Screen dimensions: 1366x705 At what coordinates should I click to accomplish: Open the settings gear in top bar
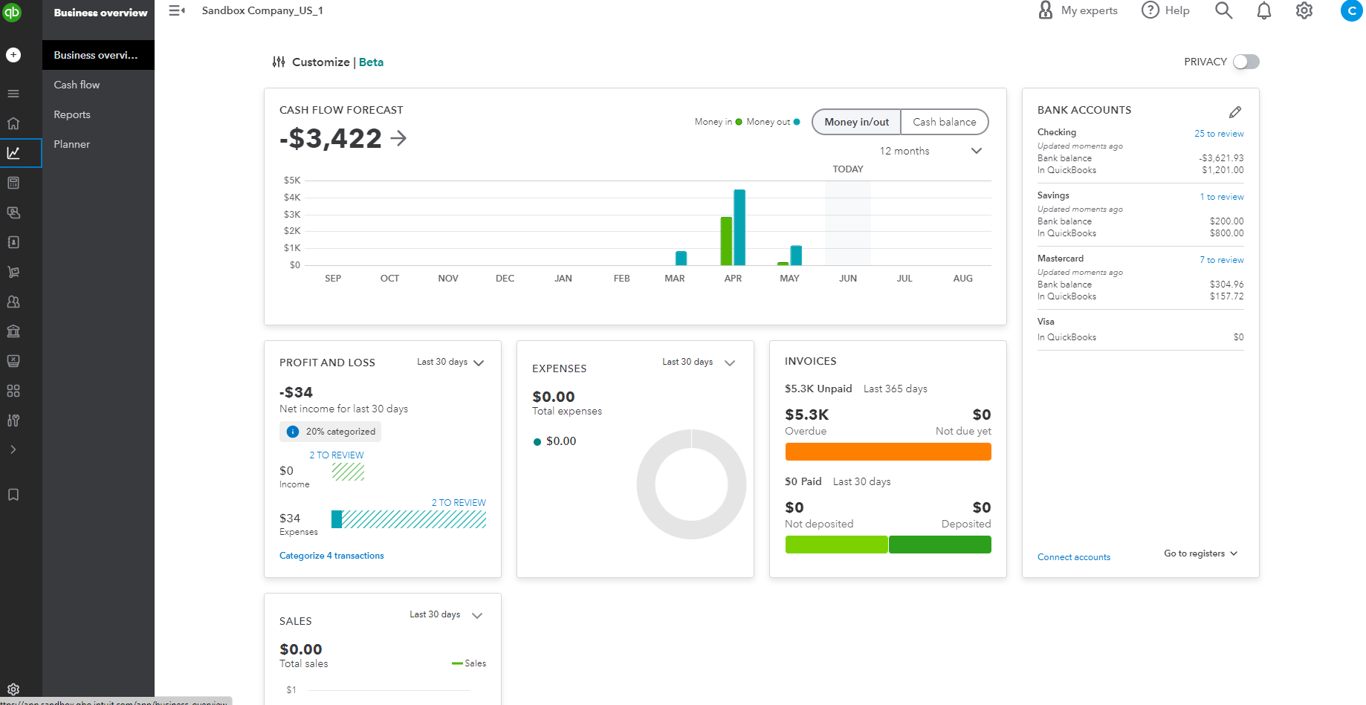(x=1304, y=10)
